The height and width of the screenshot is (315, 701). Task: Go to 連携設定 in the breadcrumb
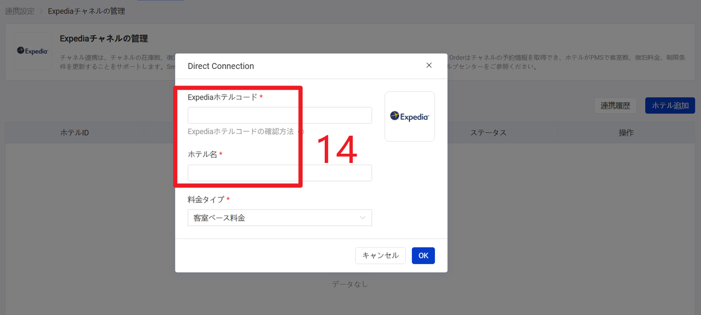click(20, 11)
